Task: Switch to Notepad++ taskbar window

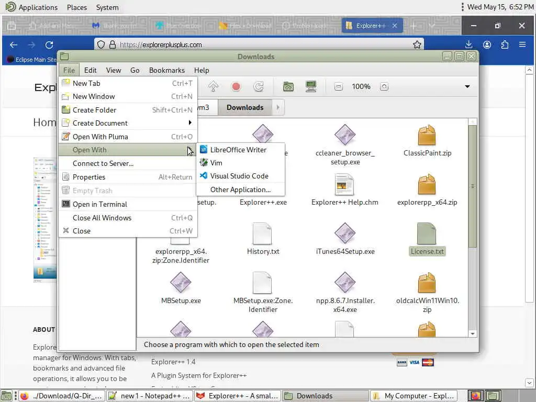Action: (149, 396)
